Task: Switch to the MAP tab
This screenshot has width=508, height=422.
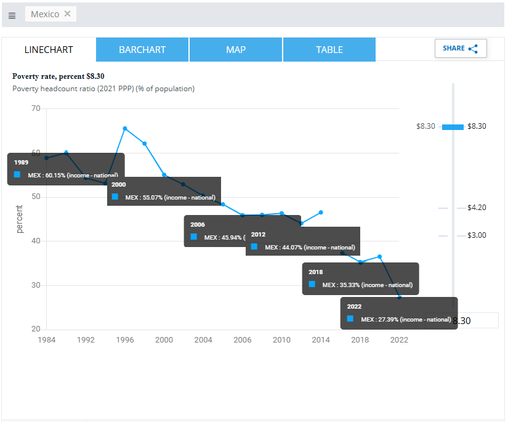Action: pos(236,50)
